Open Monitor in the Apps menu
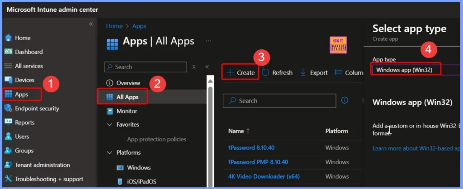463x189 pixels. point(127,111)
